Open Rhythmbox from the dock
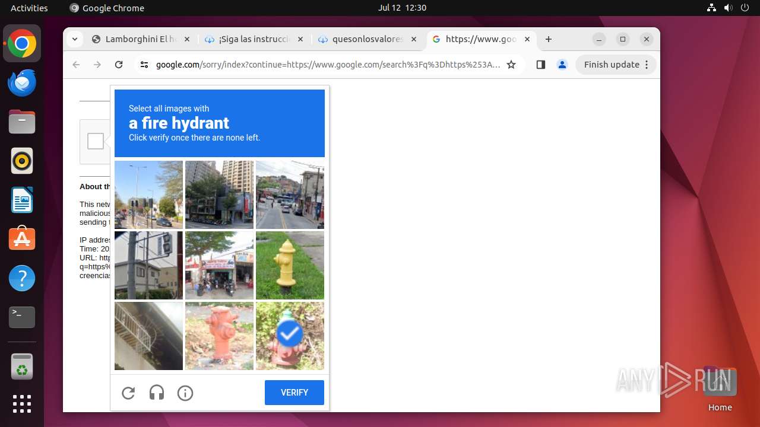The width and height of the screenshot is (760, 427). [x=22, y=161]
